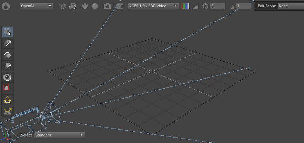Viewport: 304px width, 143px height.
Task: Click the hand icon in the top-left corner
Action: [6, 6]
